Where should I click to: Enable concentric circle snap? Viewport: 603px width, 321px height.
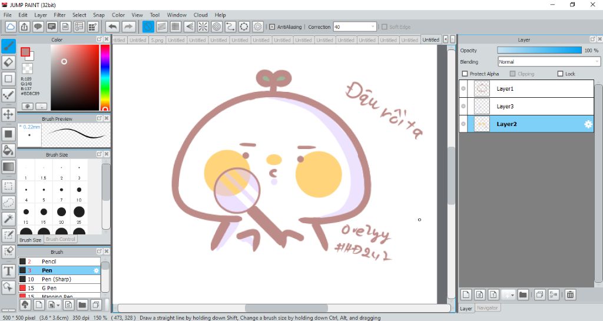click(x=217, y=27)
